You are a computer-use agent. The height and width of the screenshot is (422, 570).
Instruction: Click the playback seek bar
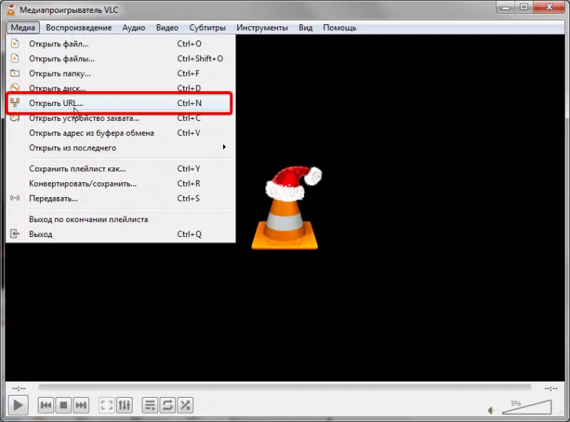pos(284,388)
